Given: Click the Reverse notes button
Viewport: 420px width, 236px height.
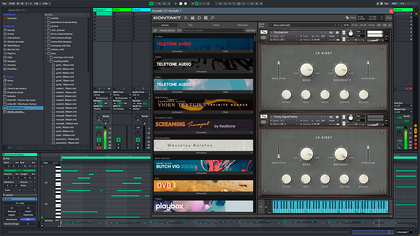Looking at the screenshot, I should 12,211.
